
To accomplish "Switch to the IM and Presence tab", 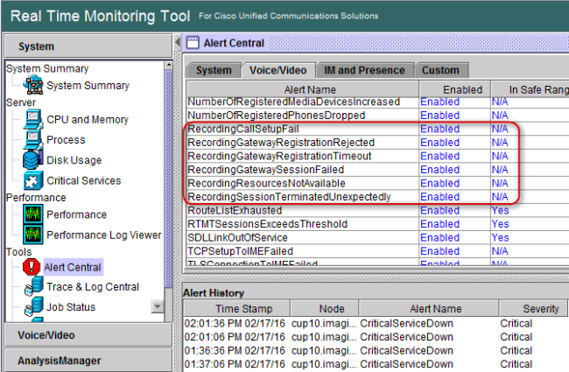I will pyautogui.click(x=371, y=70).
